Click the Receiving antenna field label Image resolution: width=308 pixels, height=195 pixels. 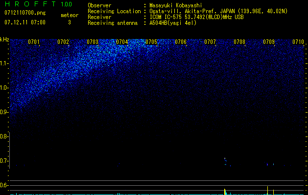pyautogui.click(x=113, y=23)
